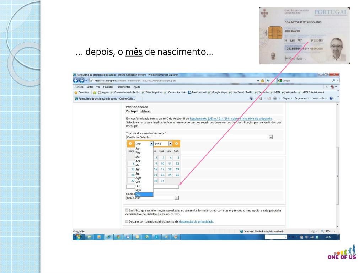Open Excel taskbar icon
This screenshot has width=364, height=273.
(147, 237)
